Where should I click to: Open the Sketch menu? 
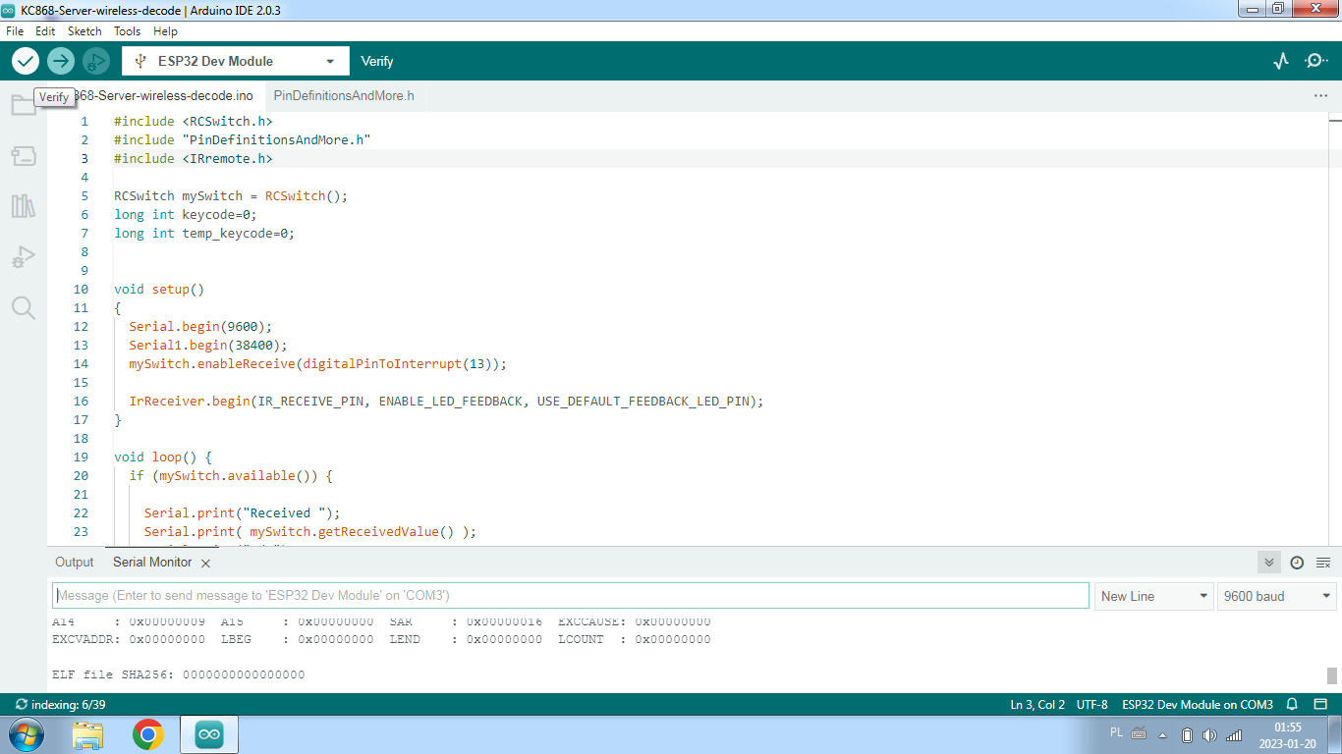click(84, 31)
